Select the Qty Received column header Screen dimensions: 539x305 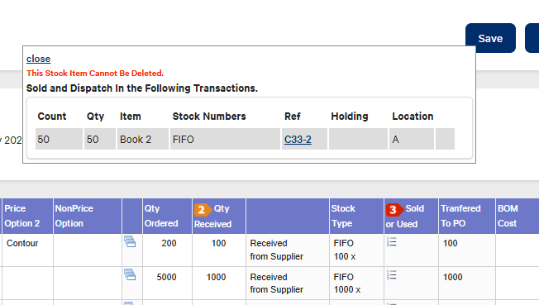pyautogui.click(x=219, y=216)
